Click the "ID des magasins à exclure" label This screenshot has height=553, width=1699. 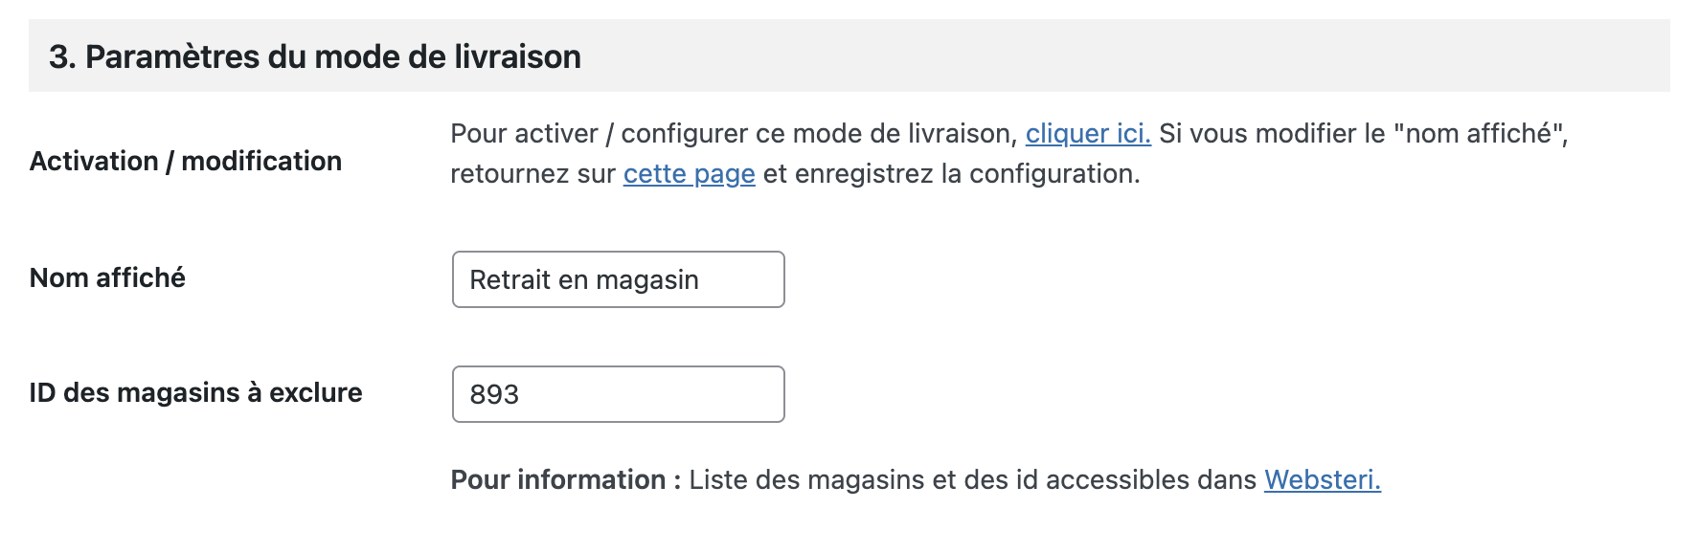(195, 393)
